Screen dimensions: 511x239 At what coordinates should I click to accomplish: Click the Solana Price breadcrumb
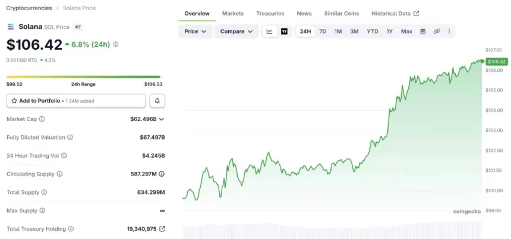pyautogui.click(x=79, y=8)
